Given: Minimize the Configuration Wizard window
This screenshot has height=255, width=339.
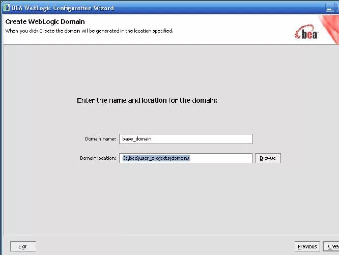Looking at the screenshot, I should (330, 9).
